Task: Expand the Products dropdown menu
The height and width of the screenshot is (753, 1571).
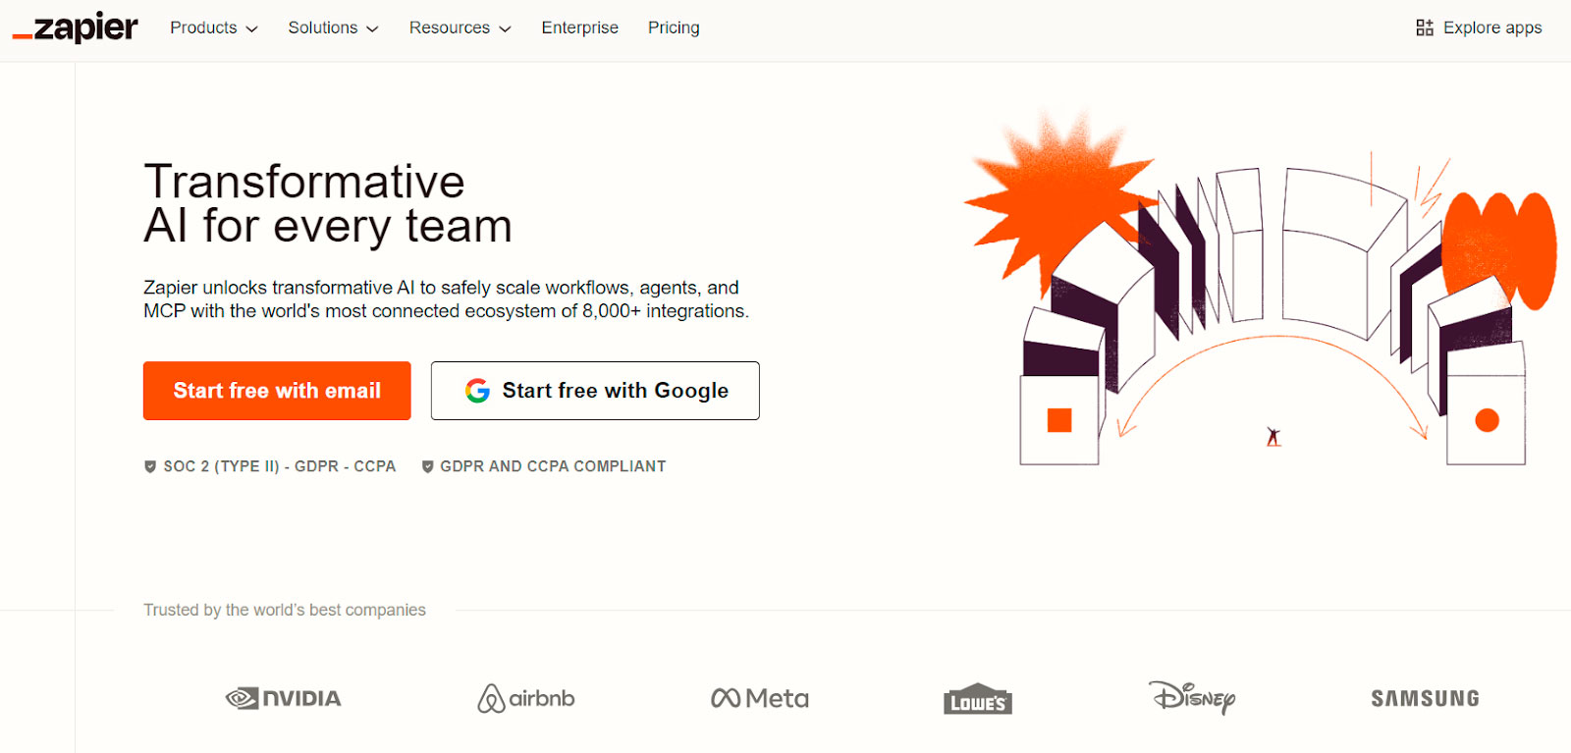Action: pyautogui.click(x=214, y=27)
